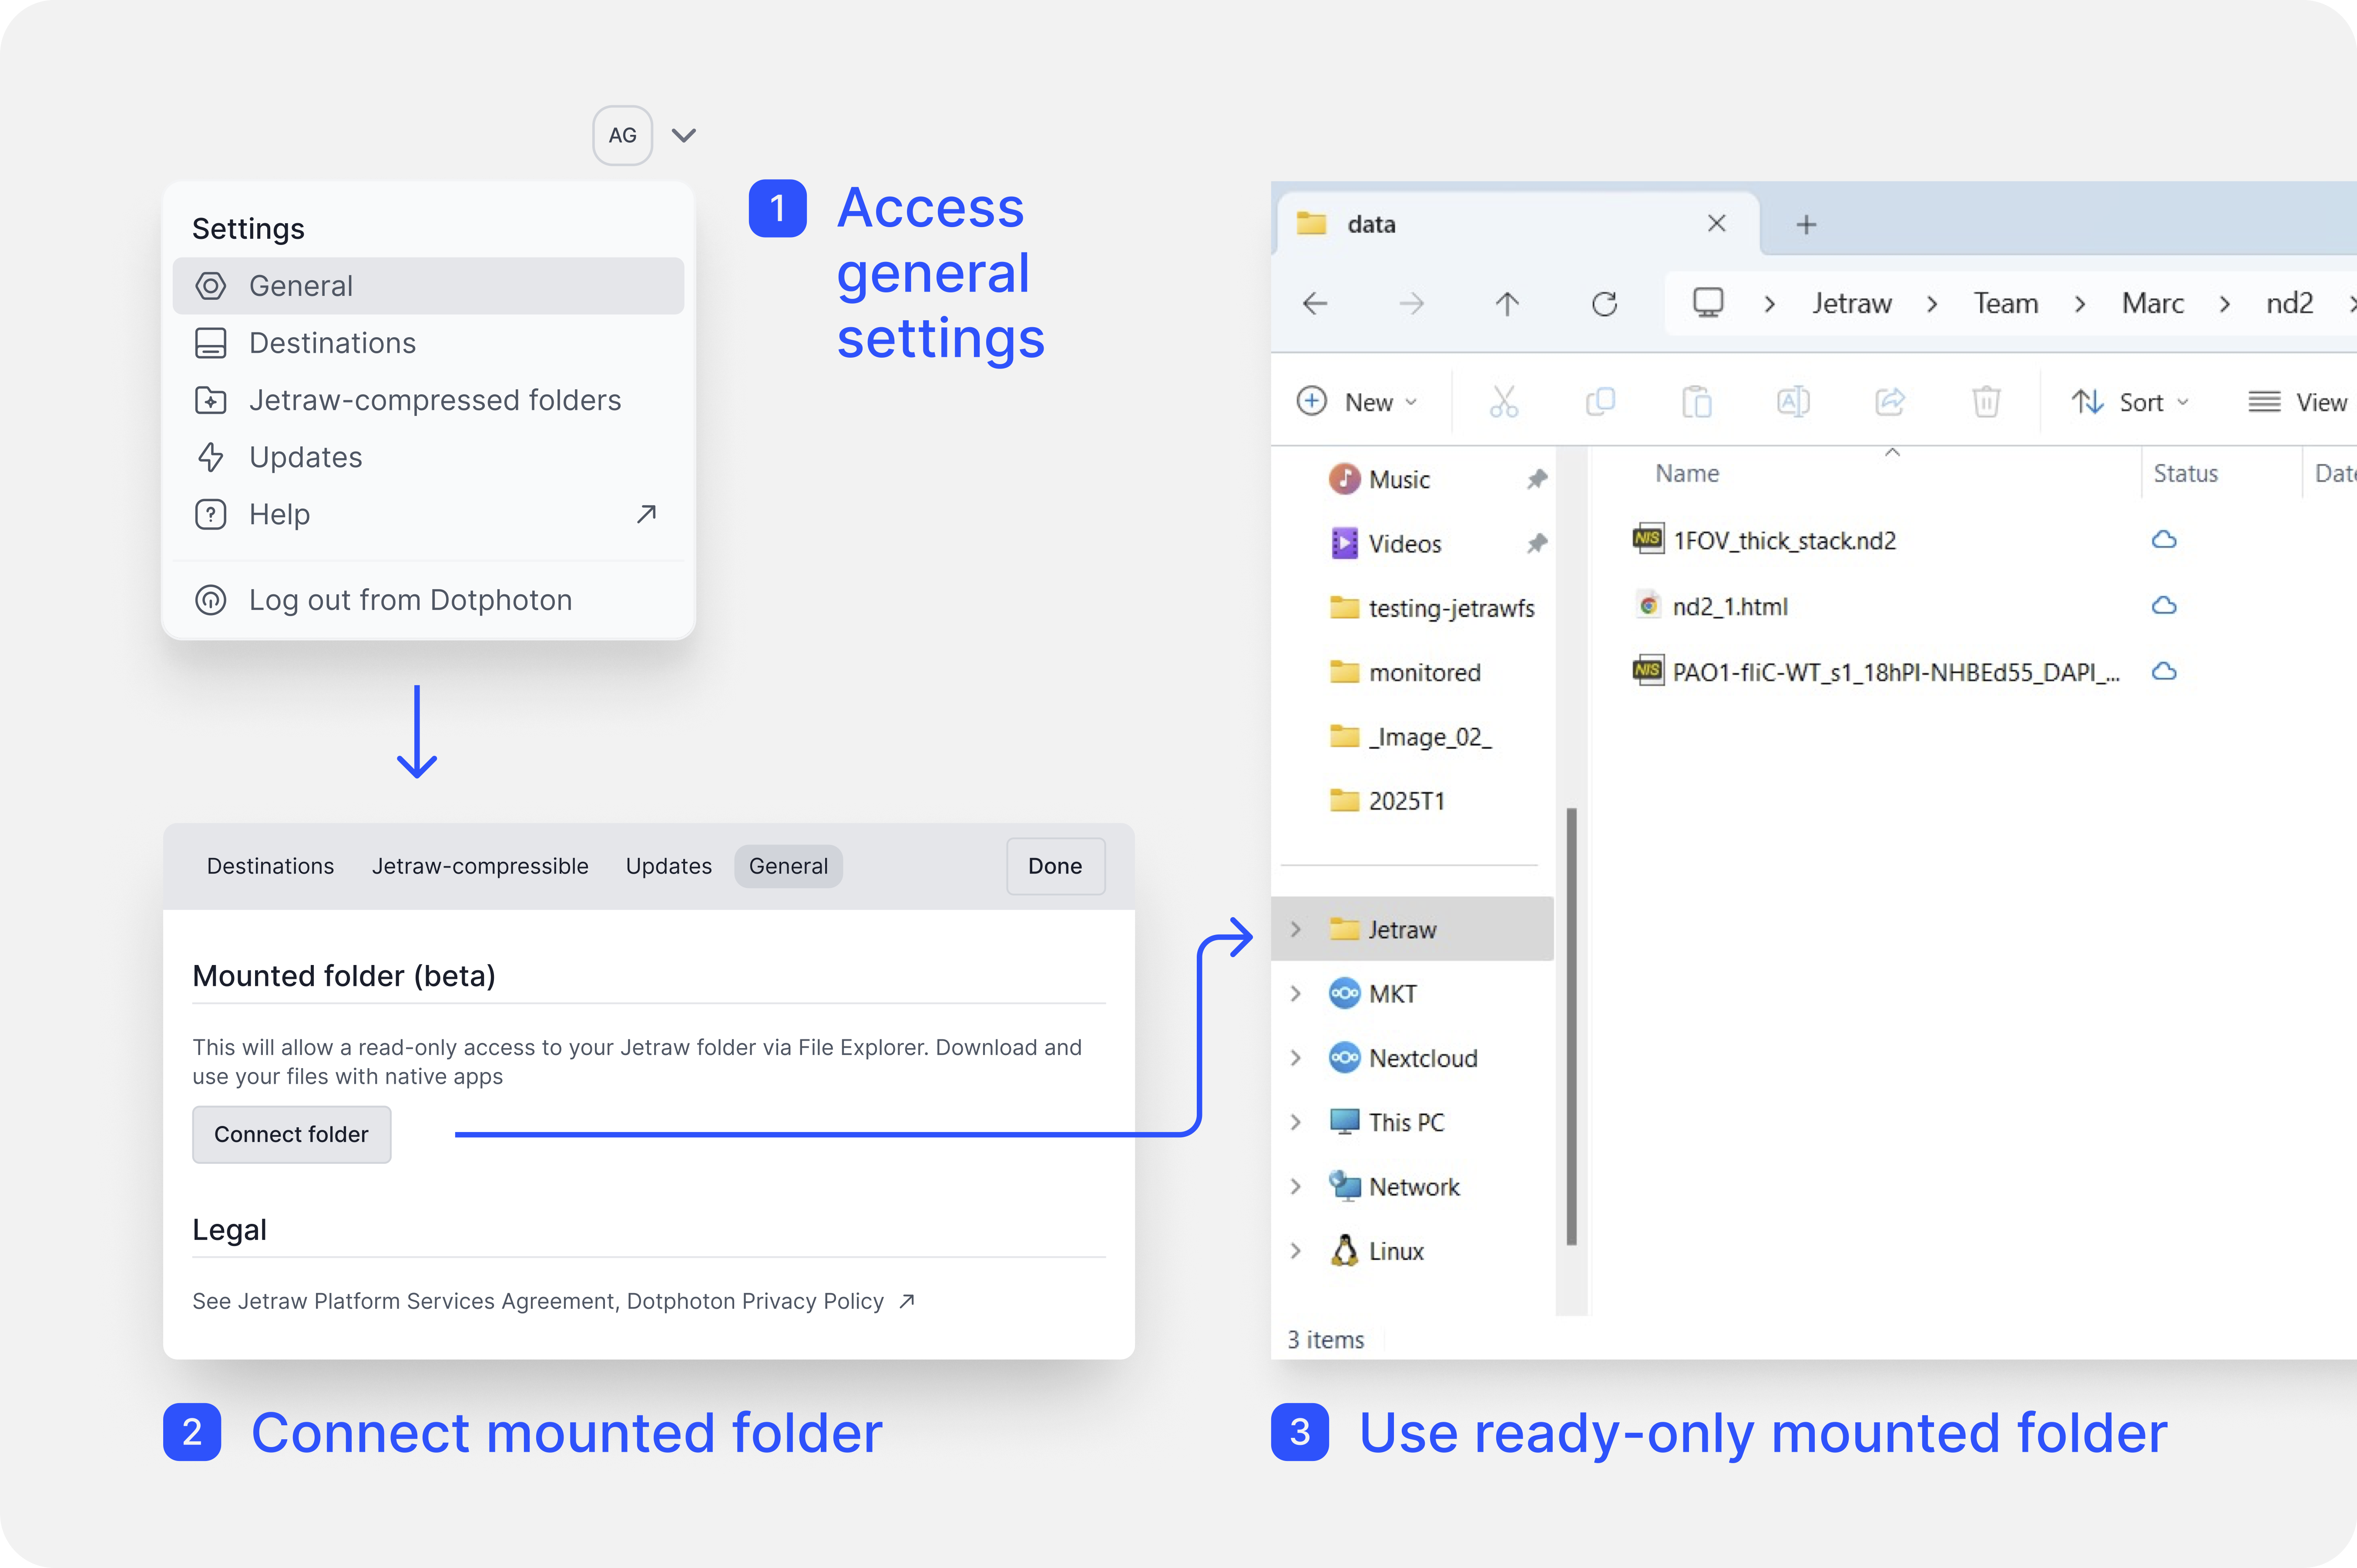The width and height of the screenshot is (2357, 1568).
Task: Click the Cut scissors icon in toolbar
Action: (1503, 402)
